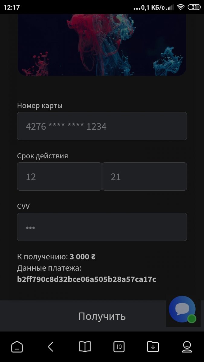Tap the payment data hash string
This screenshot has width=204, height=362.
87,279
